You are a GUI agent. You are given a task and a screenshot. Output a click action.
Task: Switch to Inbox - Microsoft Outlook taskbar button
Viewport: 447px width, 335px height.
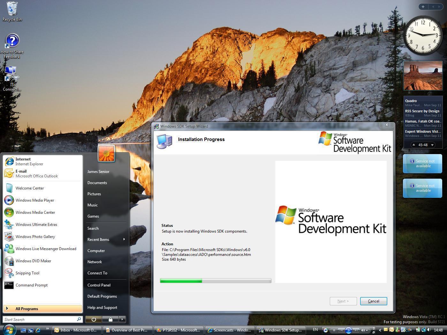[x=77, y=330]
